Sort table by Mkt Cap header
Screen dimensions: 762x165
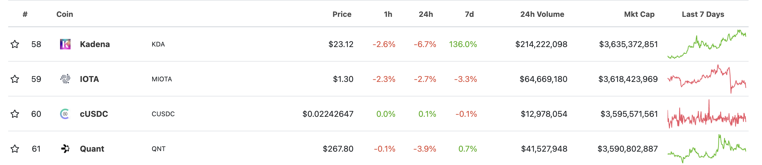point(639,15)
